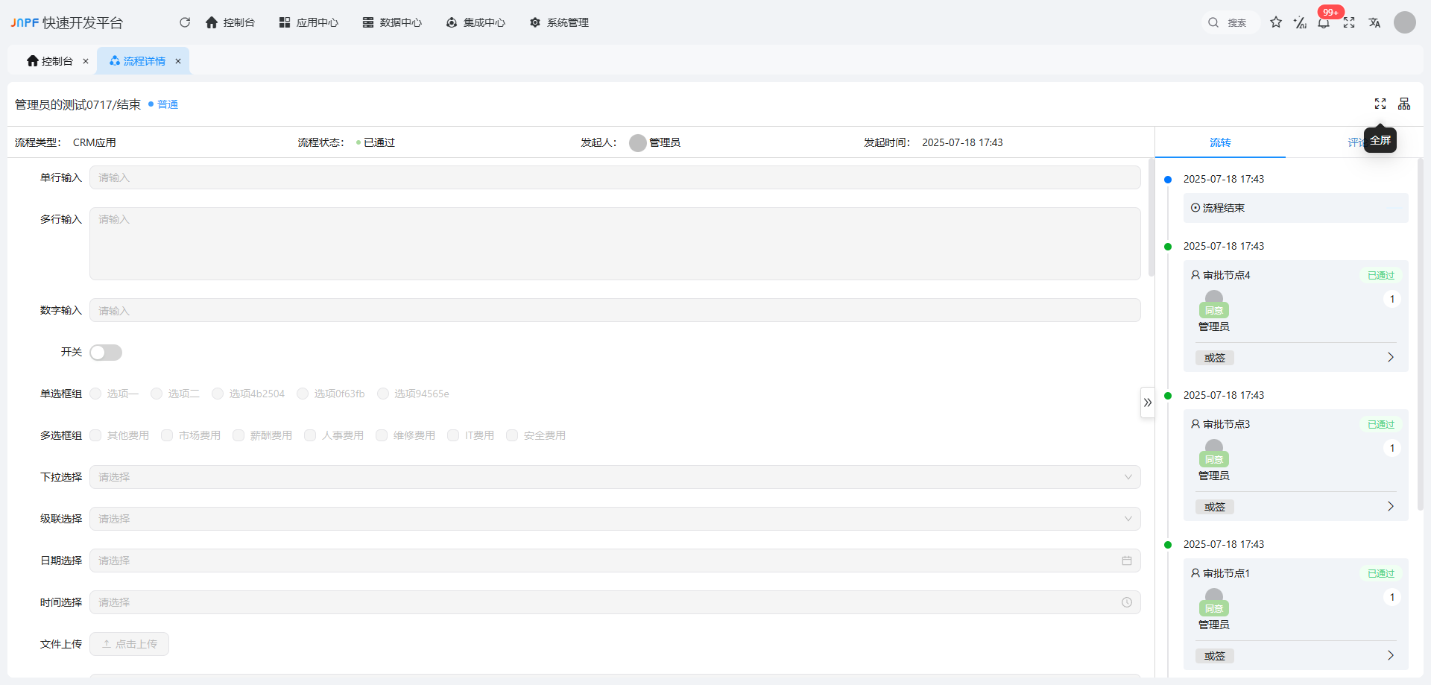The height and width of the screenshot is (685, 1431).
Task: Check the 其他费用 checkbox
Action: pyautogui.click(x=95, y=435)
